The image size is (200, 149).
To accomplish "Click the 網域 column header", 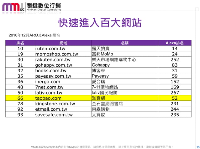I will (x=63, y=43).
